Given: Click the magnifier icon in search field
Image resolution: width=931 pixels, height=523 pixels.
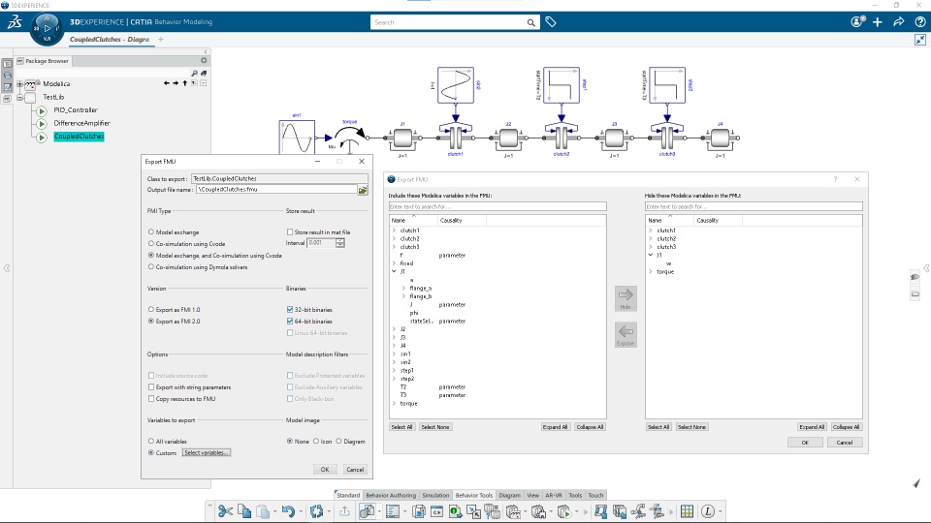Looking at the screenshot, I should 530,22.
